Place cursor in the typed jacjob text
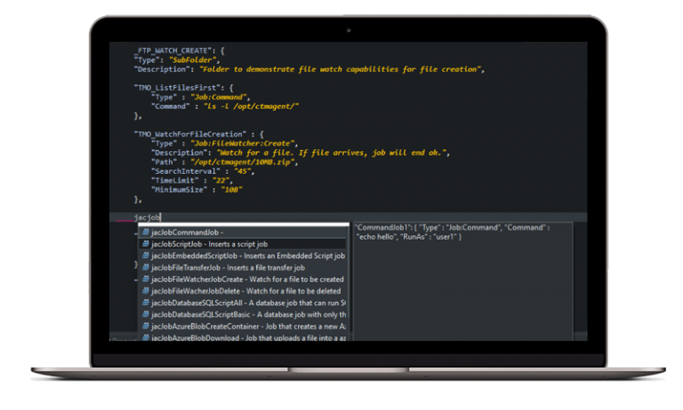Screen dimensions: 683x410 pos(147,217)
